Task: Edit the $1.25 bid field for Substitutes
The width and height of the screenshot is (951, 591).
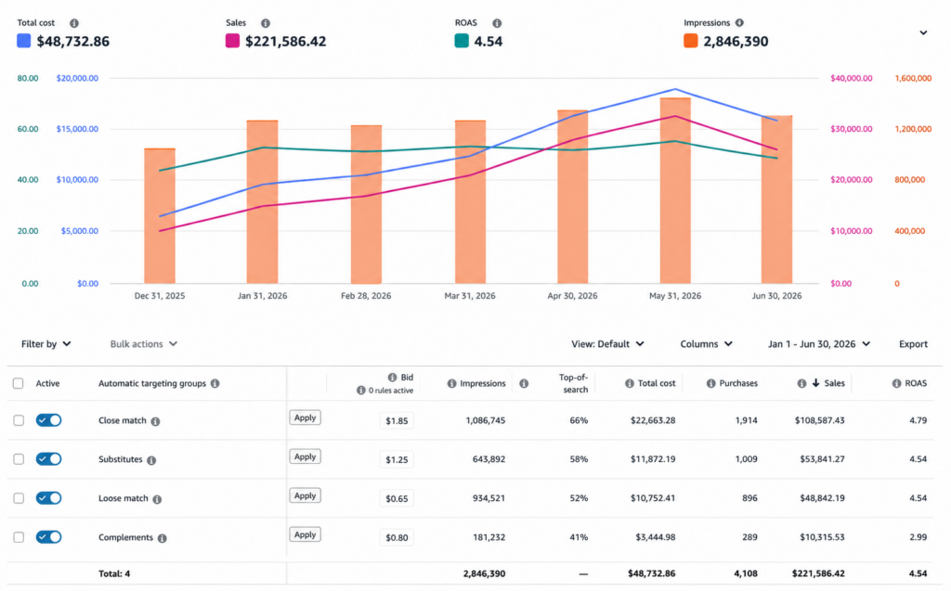Action: pyautogui.click(x=397, y=459)
